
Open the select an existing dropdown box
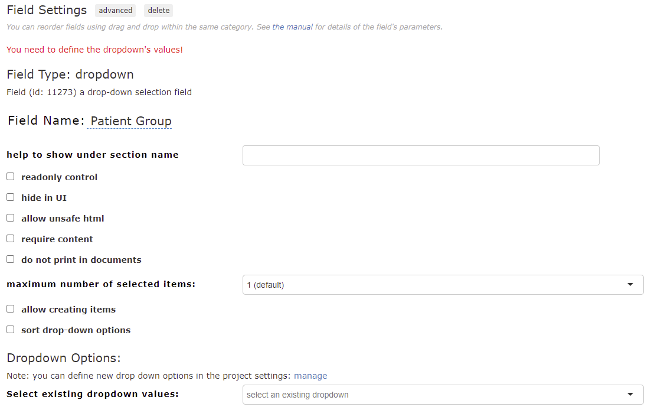(x=443, y=395)
